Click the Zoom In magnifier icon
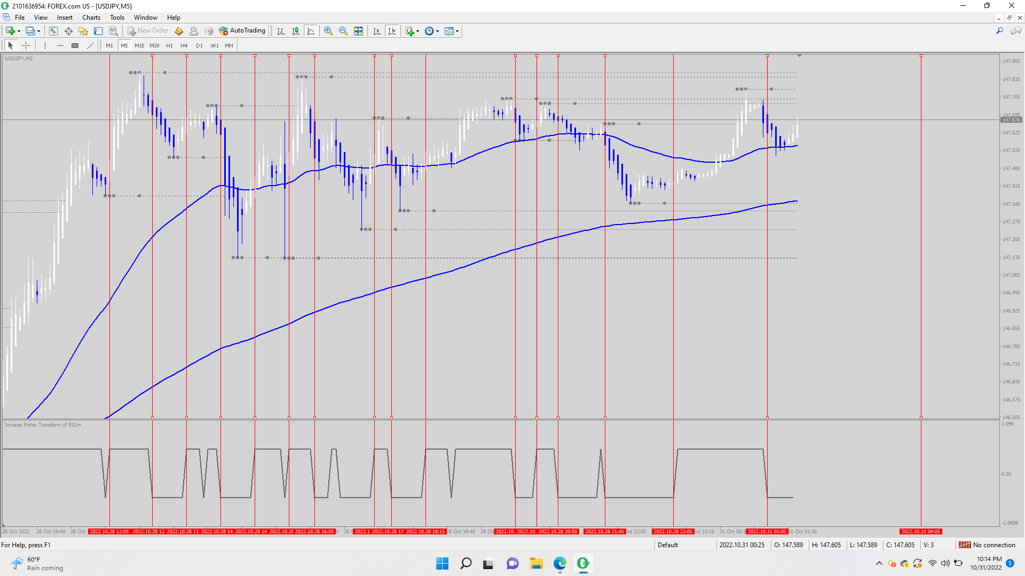1025x576 pixels. tap(328, 31)
